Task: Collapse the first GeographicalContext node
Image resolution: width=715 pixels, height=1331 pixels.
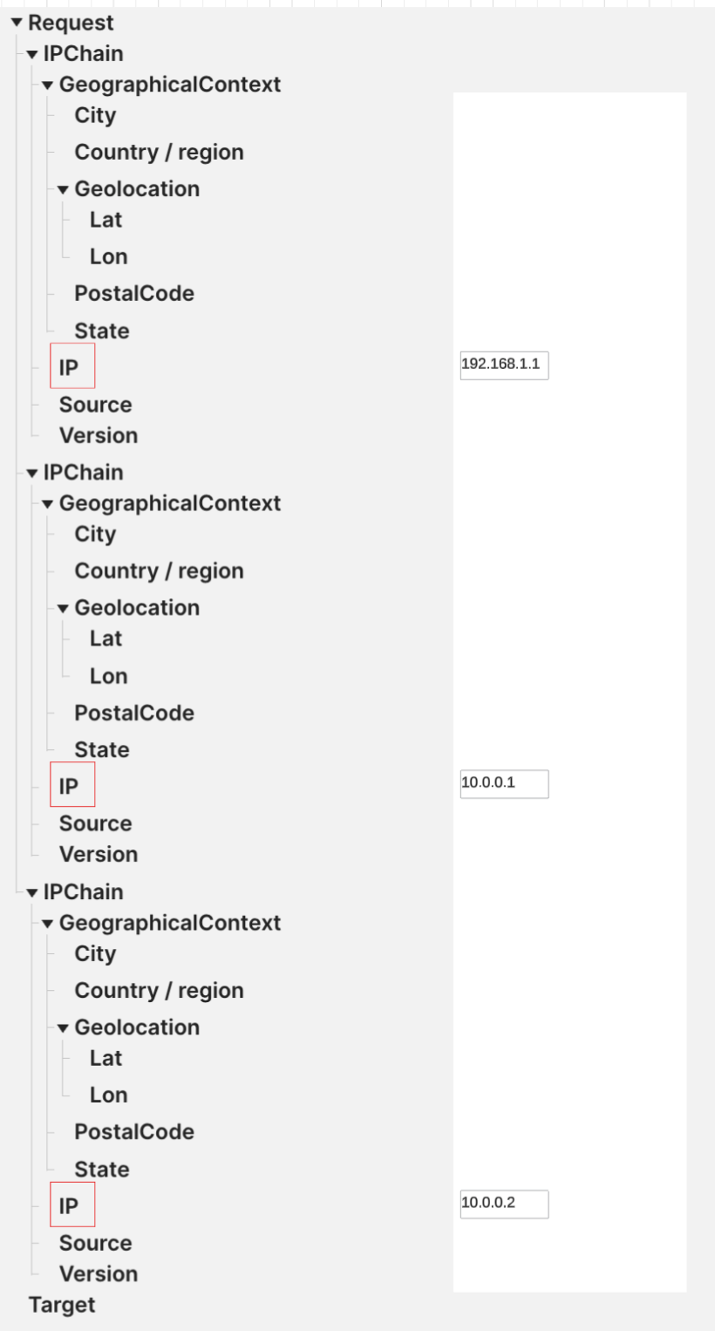Action: click(x=46, y=85)
